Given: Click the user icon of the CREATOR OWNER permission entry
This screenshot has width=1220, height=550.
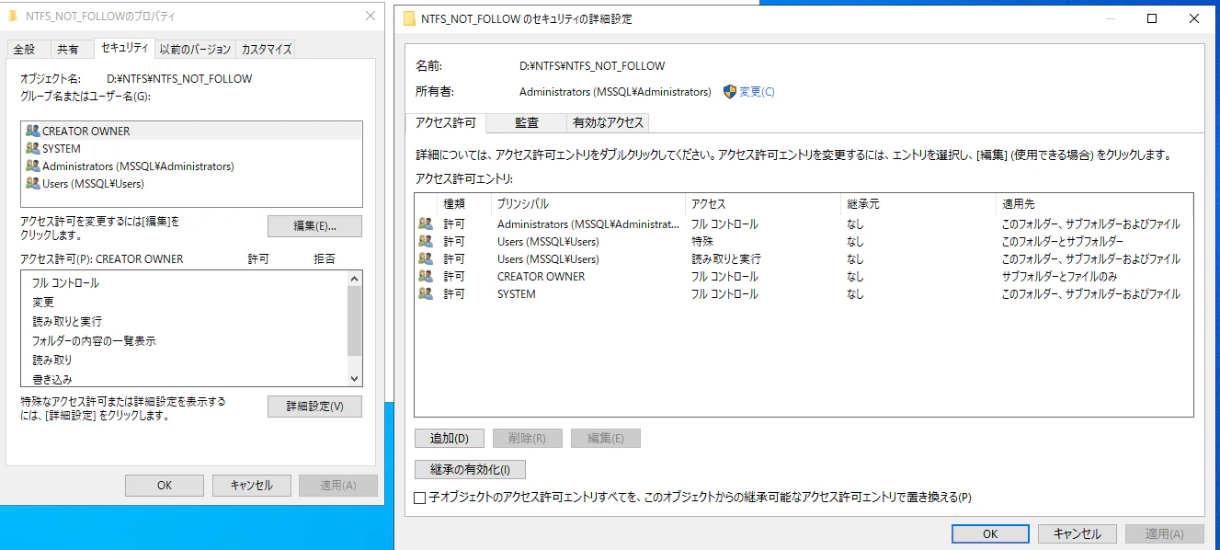Looking at the screenshot, I should pyautogui.click(x=426, y=276).
